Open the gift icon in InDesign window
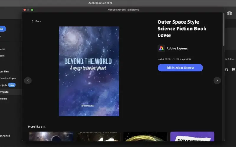Image resolution: width=236 pixels, height=147 pixels. (230, 13)
